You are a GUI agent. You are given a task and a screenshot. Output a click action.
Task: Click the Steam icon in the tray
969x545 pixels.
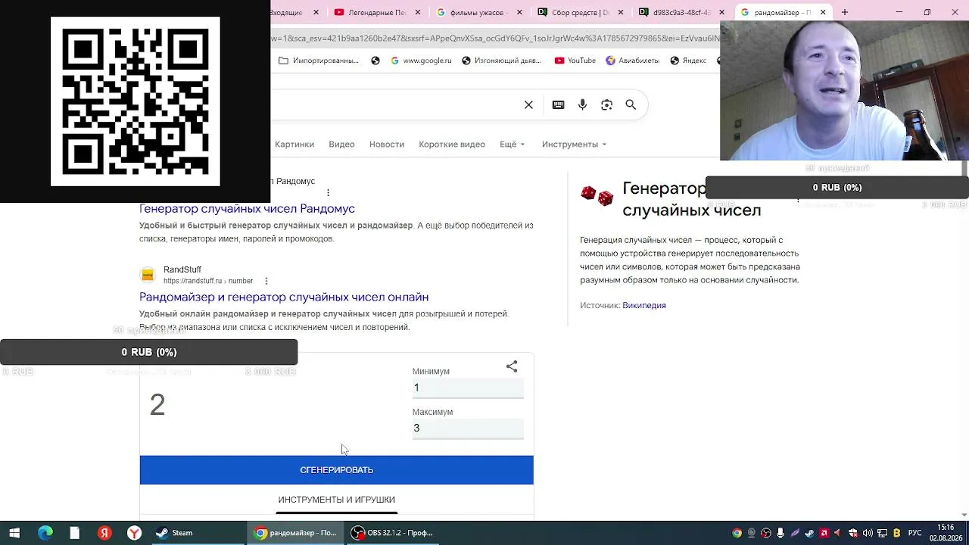click(x=810, y=533)
